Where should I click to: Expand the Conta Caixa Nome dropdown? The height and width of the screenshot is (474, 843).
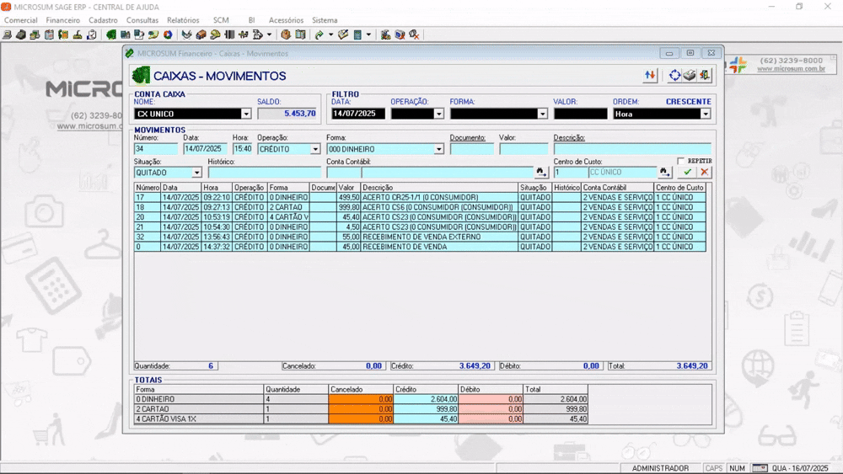pyautogui.click(x=246, y=114)
